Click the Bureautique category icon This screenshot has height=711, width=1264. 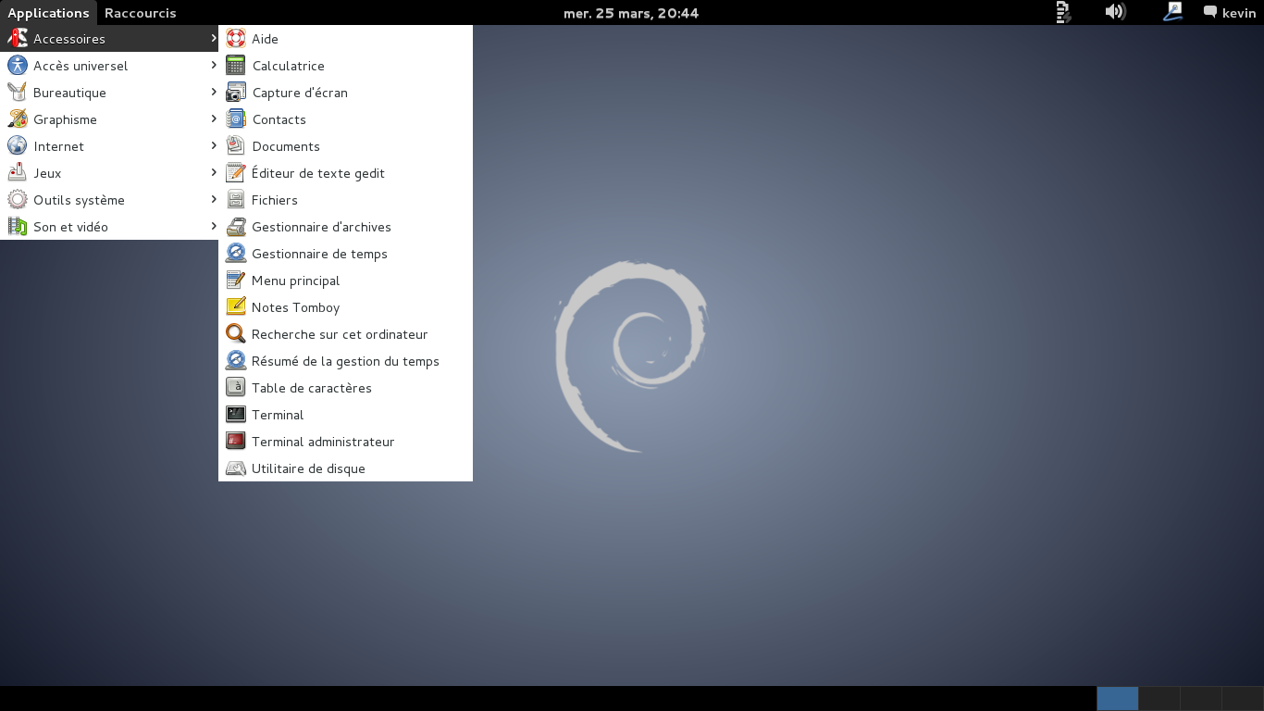18,93
